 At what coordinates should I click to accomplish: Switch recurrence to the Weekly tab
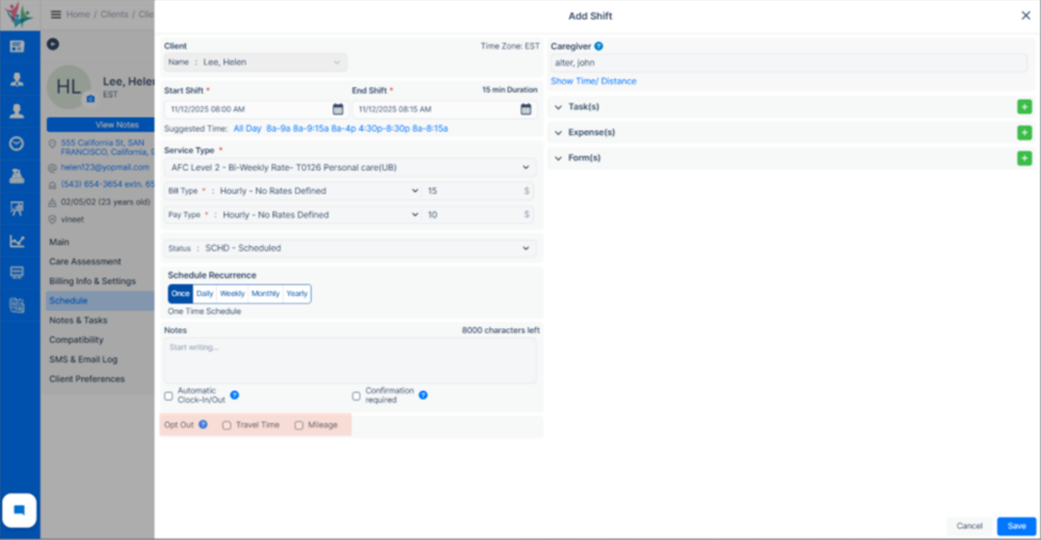[232, 293]
